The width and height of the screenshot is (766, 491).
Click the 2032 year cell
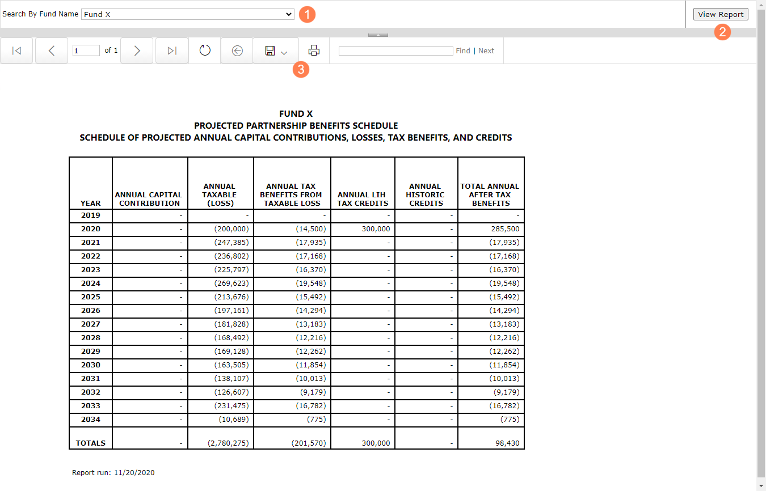pos(91,392)
